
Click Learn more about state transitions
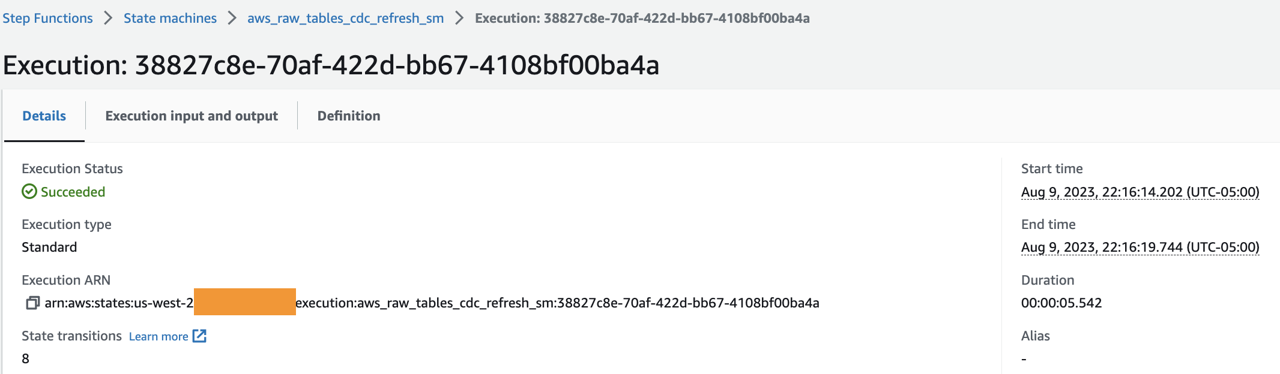158,337
